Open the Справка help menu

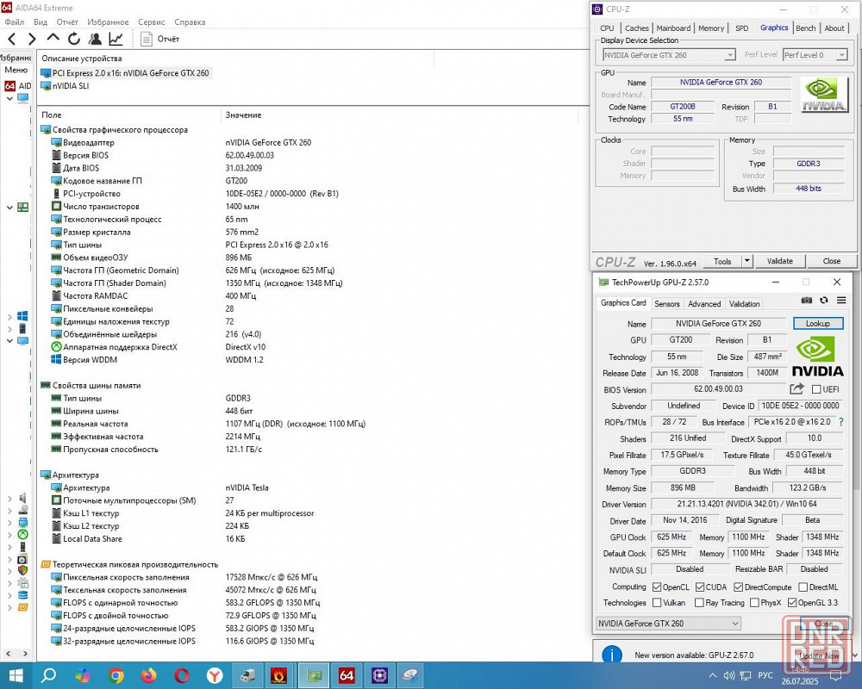[x=190, y=22]
